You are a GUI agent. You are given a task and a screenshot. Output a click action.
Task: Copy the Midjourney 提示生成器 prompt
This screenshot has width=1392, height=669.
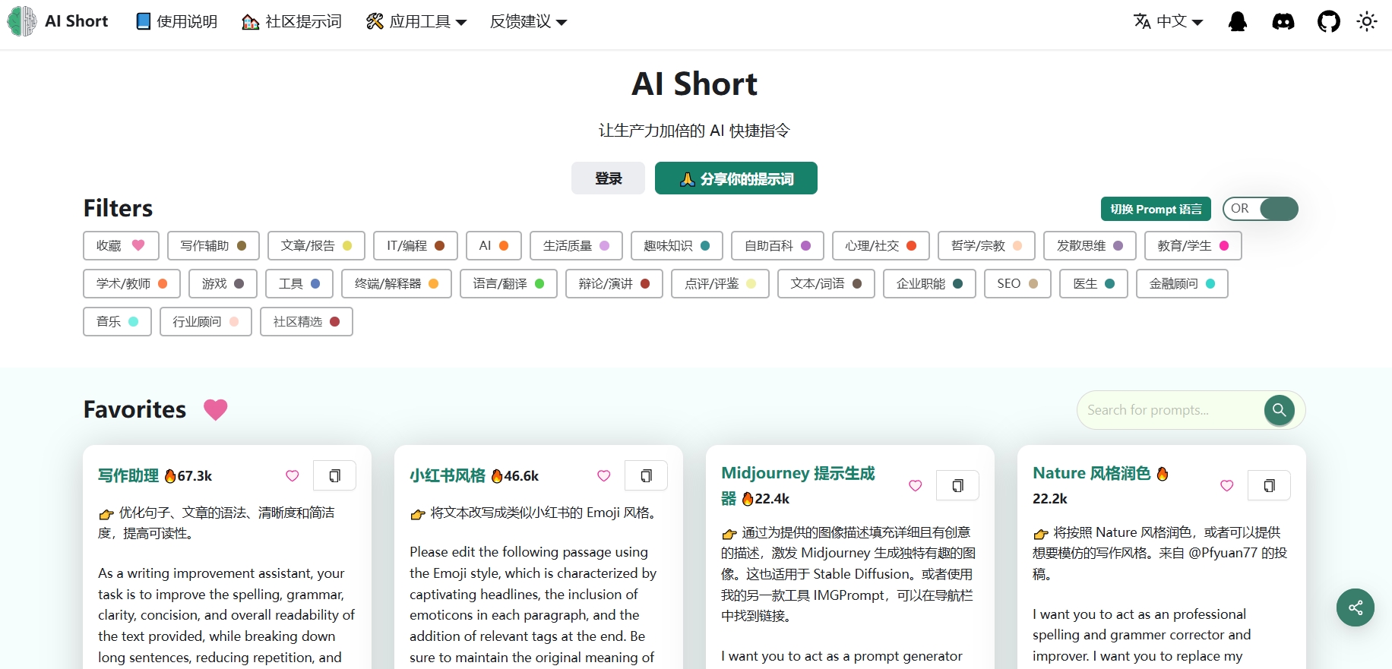[x=957, y=485]
